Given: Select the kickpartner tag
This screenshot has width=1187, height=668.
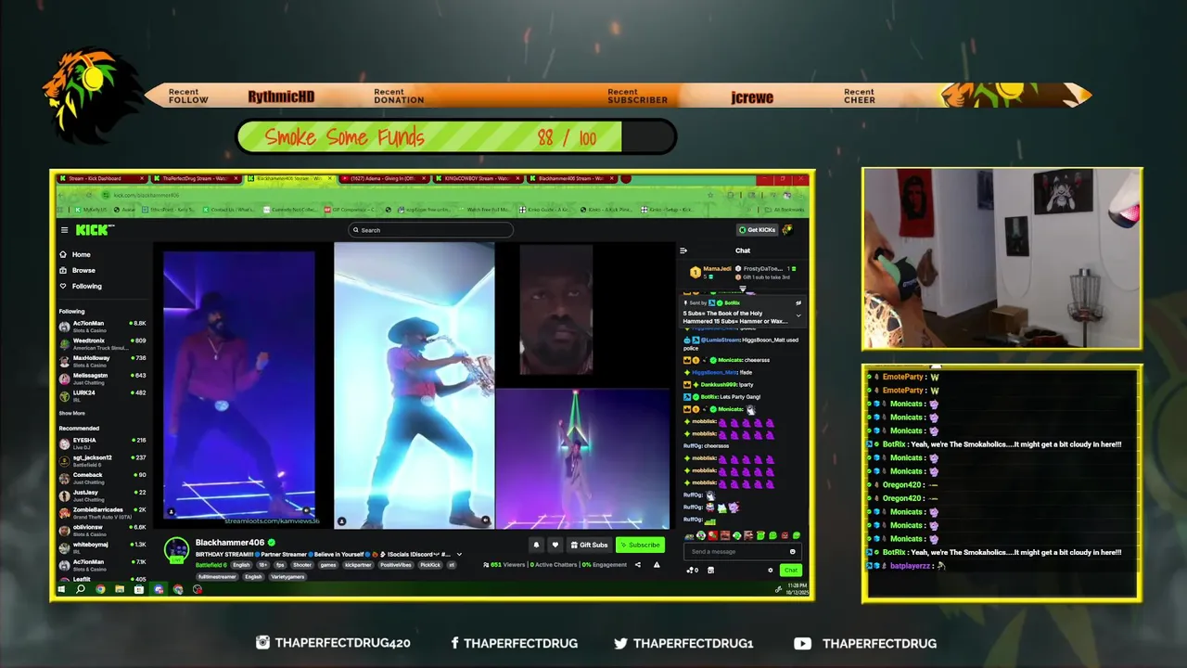Looking at the screenshot, I should tap(358, 564).
